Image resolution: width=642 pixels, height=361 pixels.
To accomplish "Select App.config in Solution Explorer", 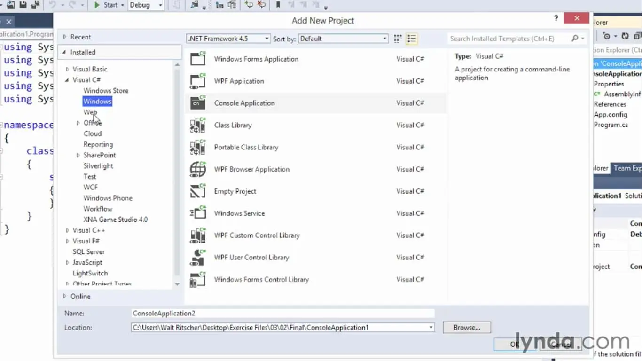I will point(611,114).
